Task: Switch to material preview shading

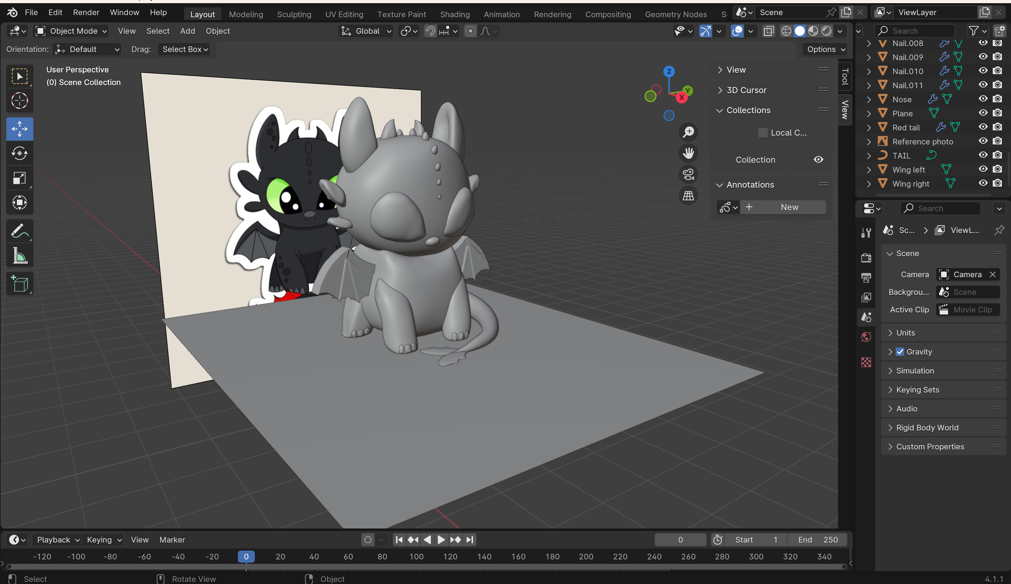Action: pyautogui.click(x=813, y=31)
